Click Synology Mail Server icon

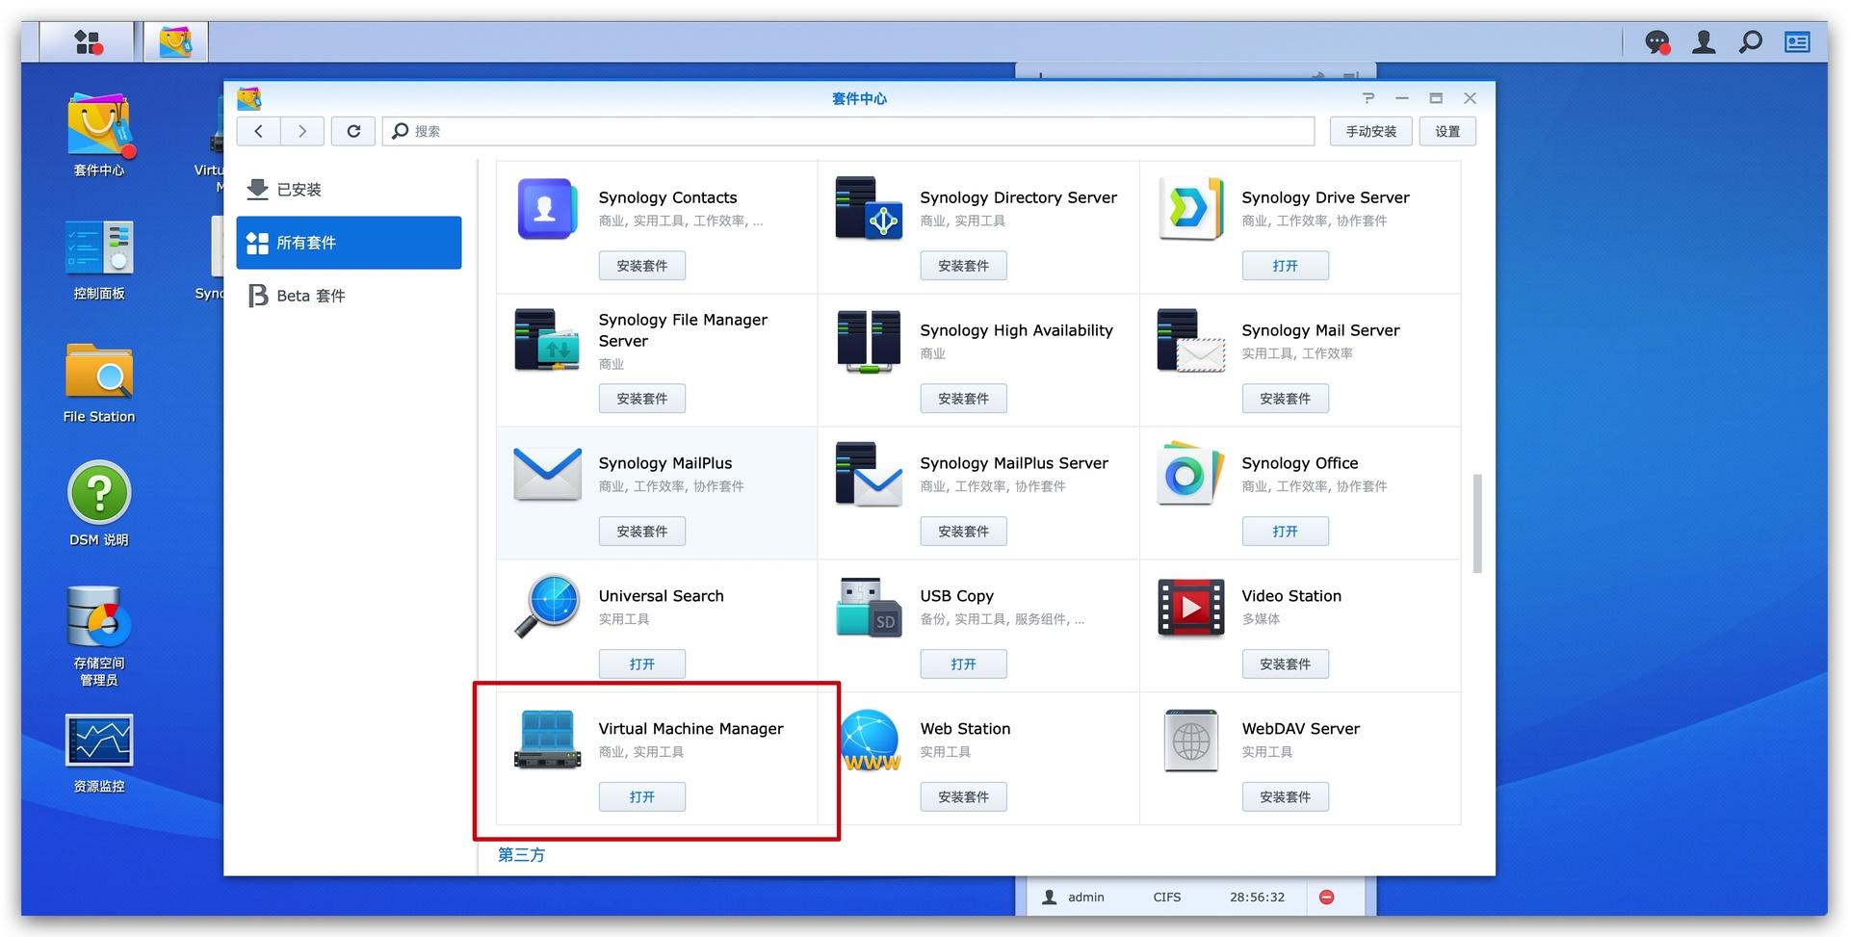tap(1191, 340)
